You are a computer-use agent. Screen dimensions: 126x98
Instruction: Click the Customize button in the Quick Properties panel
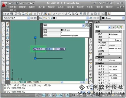[87, 26]
